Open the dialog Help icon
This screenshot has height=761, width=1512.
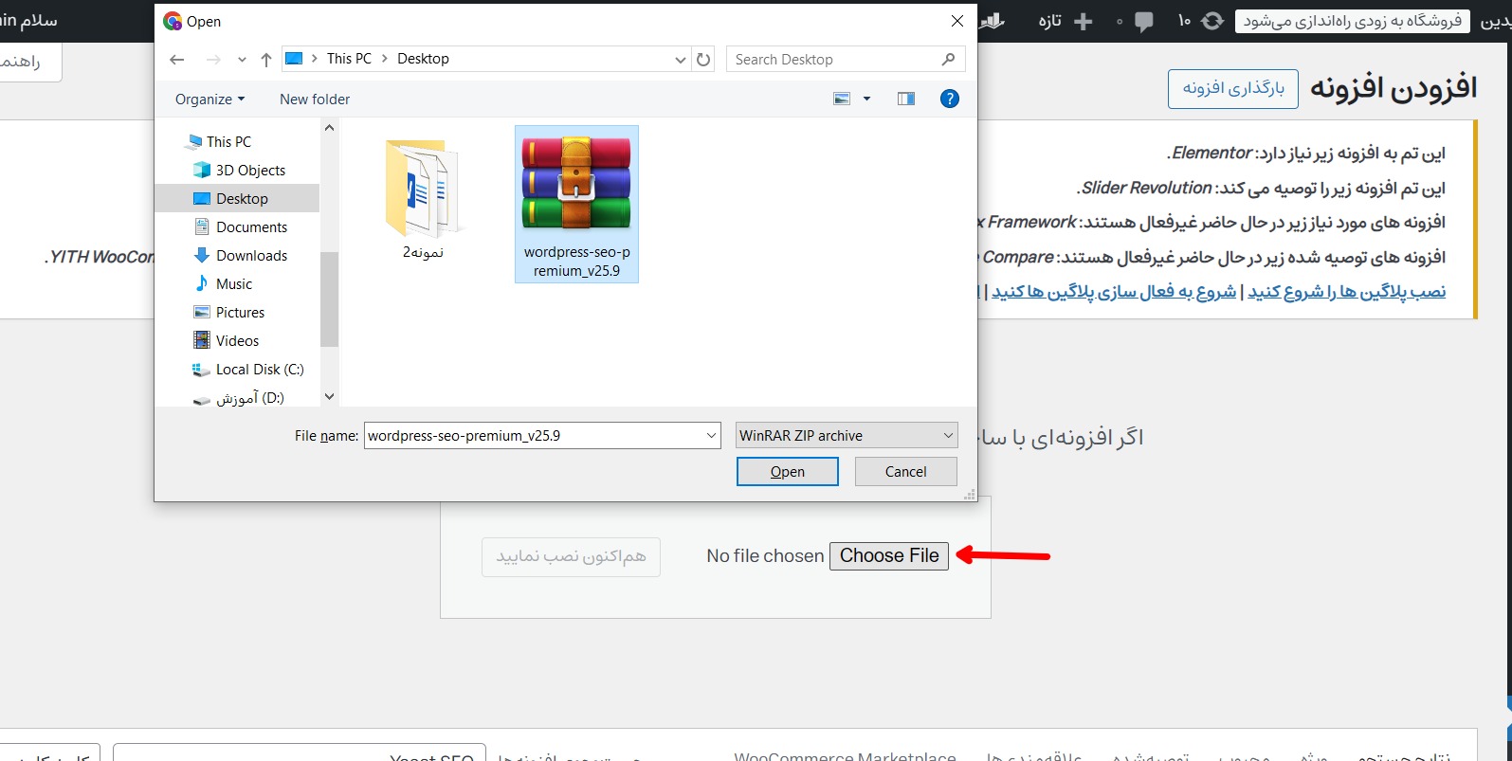[x=949, y=99]
